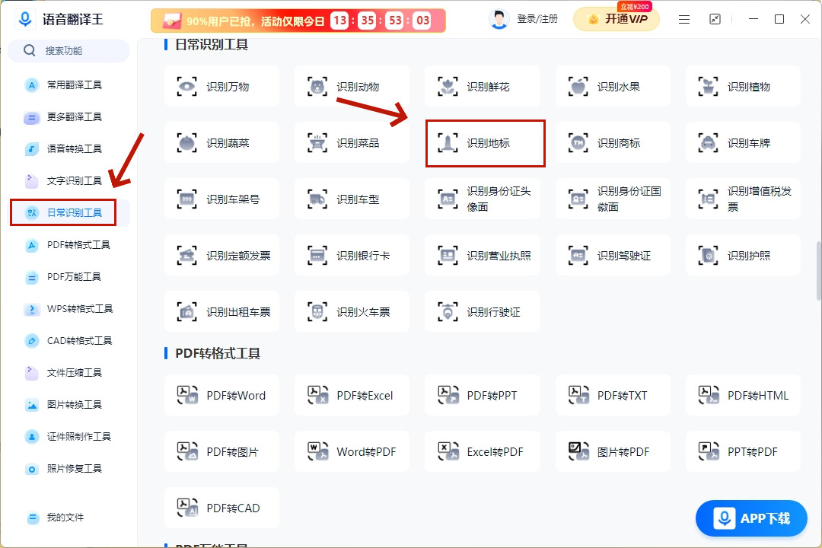Launch the PDF转PPT converter
This screenshot has width=822, height=548.
[483, 396]
